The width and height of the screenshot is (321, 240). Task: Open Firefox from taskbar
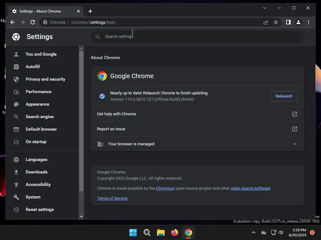tap(174, 232)
